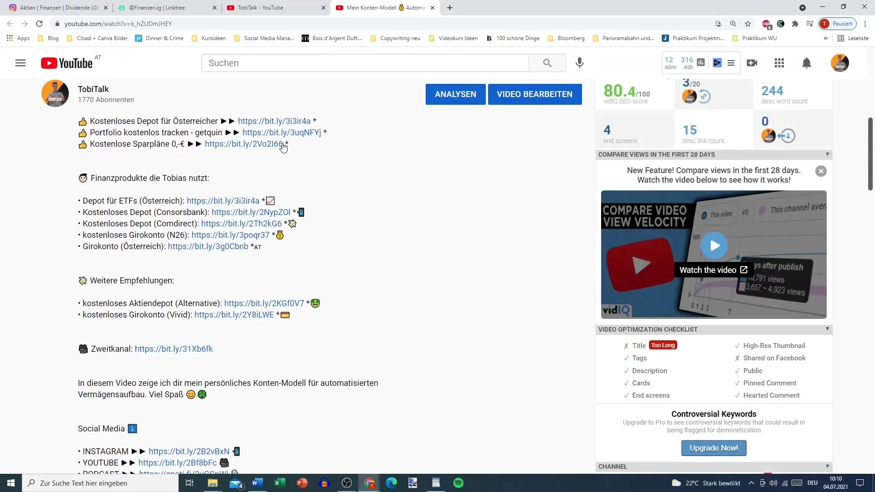
Task: Open the Bloomberg bookmark folder
Action: click(566, 38)
